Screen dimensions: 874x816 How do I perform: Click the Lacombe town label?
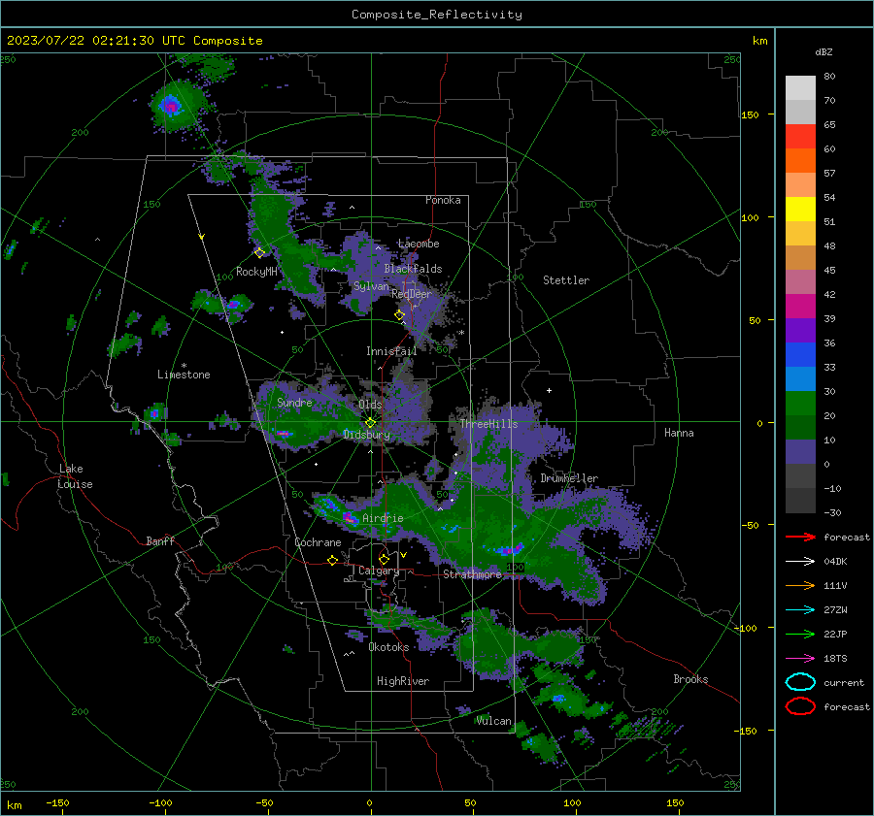[x=419, y=244]
